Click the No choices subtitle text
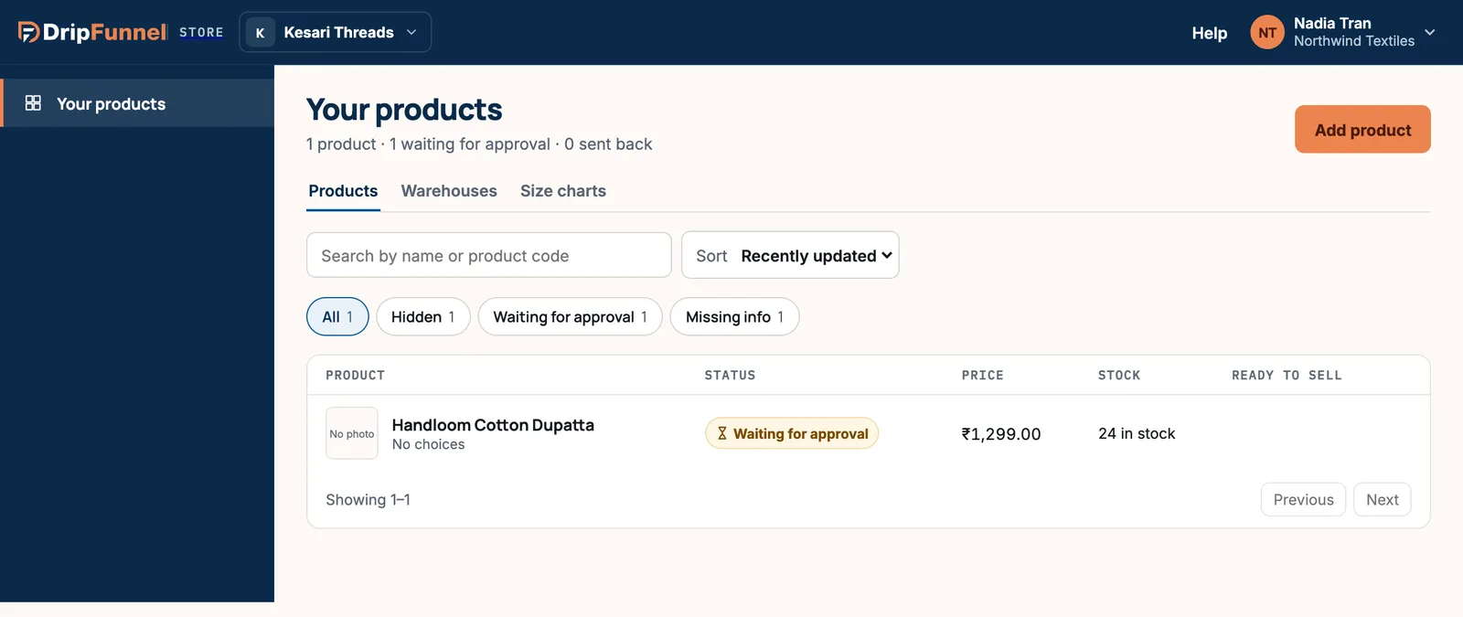This screenshot has height=617, width=1463. 428,444
